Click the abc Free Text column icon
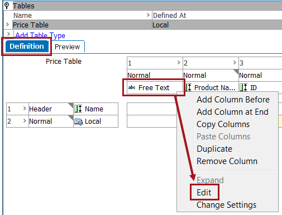The image size is (282, 215). coord(132,87)
